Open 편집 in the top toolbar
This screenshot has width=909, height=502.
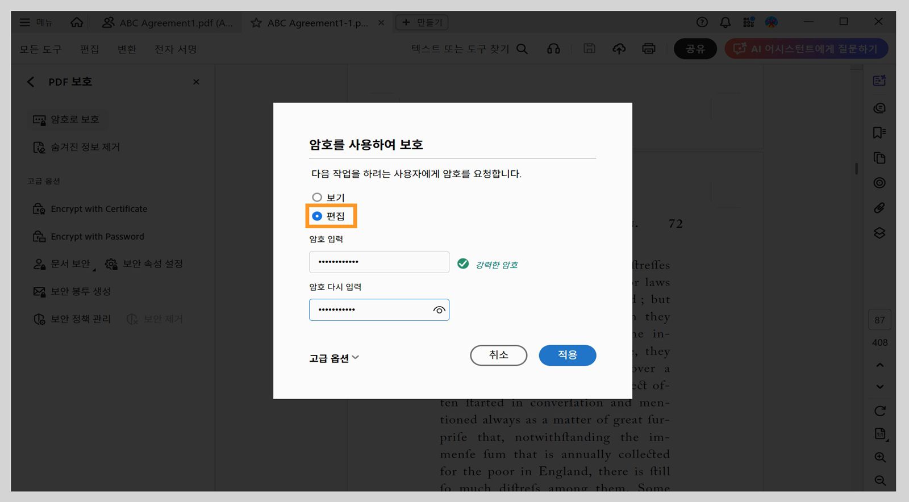point(90,49)
